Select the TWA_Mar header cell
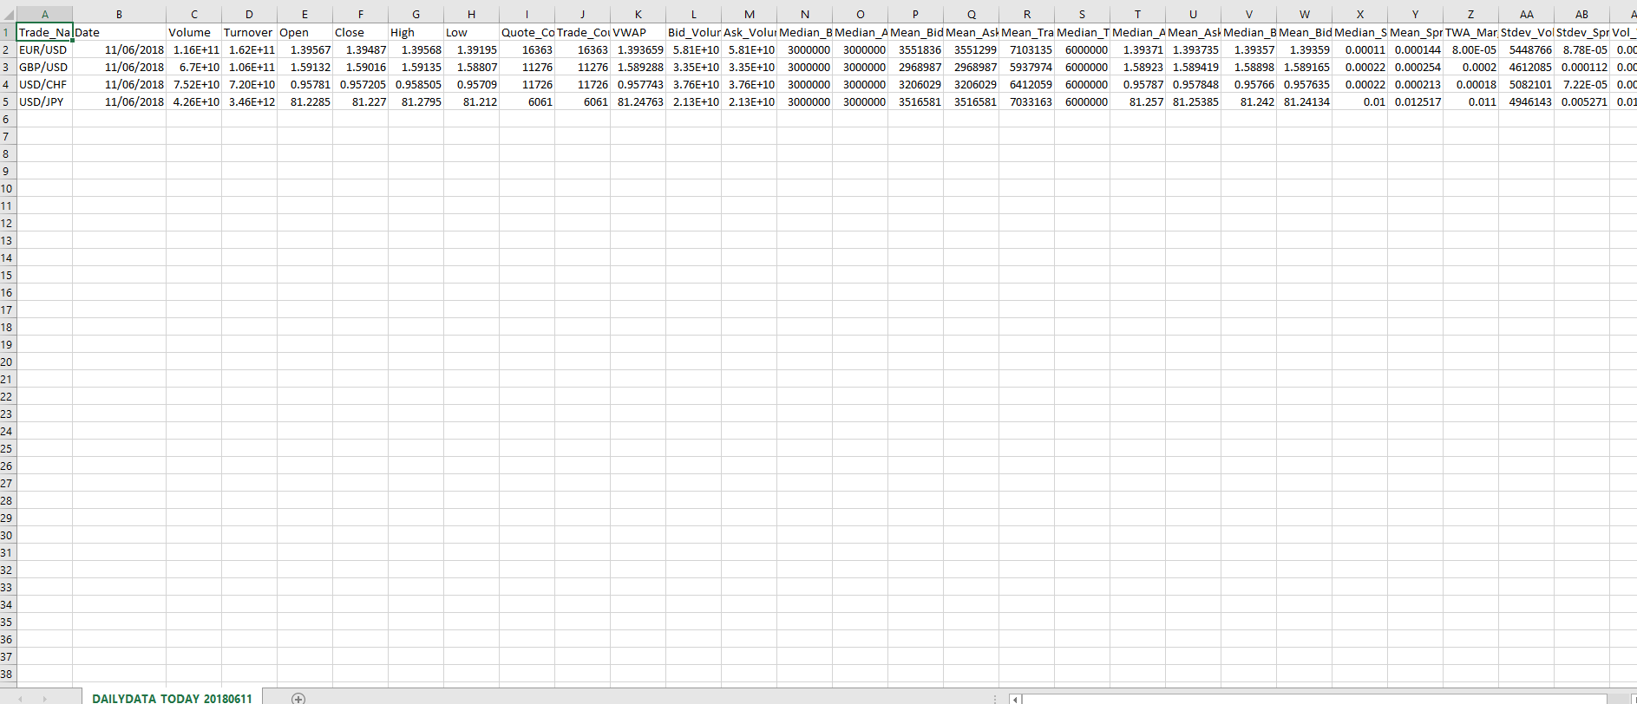The height and width of the screenshot is (704, 1637). (1470, 32)
